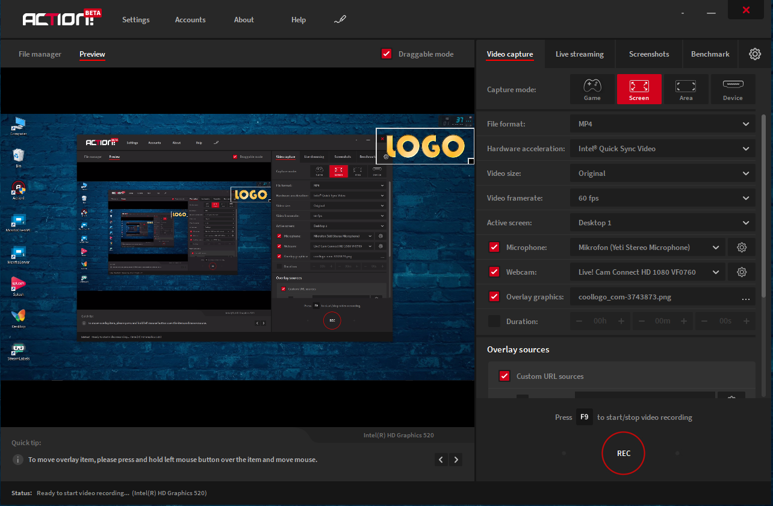Click the 'Overlay sources' heading

click(x=518, y=349)
